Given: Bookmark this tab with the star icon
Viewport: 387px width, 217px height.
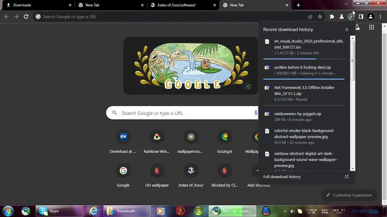Looking at the screenshot, I should point(320,17).
